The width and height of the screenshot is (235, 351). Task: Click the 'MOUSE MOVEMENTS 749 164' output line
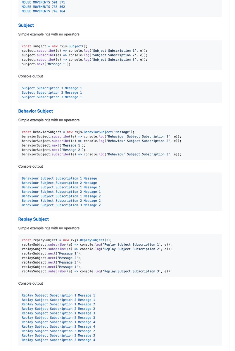[43, 11]
